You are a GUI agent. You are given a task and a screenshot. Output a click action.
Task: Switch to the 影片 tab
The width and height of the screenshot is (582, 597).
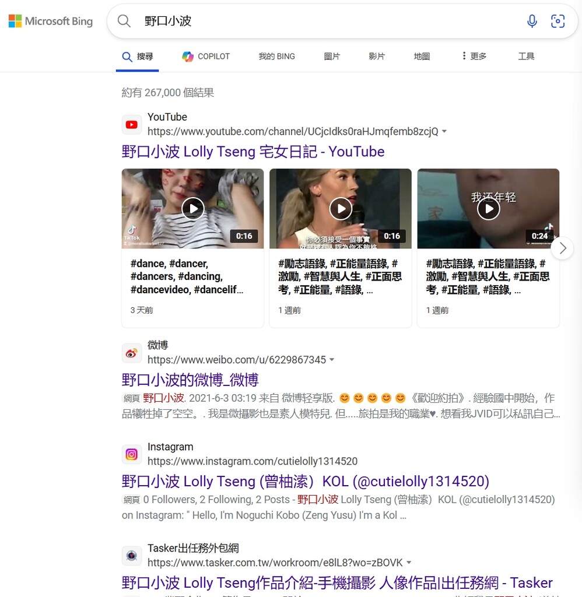(x=377, y=57)
